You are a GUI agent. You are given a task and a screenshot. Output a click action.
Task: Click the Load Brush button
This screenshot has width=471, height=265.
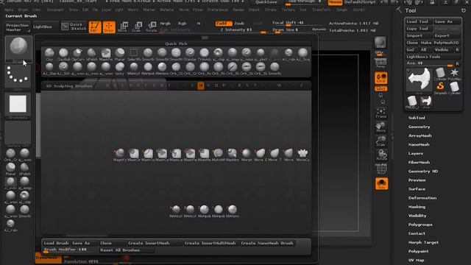point(56,243)
